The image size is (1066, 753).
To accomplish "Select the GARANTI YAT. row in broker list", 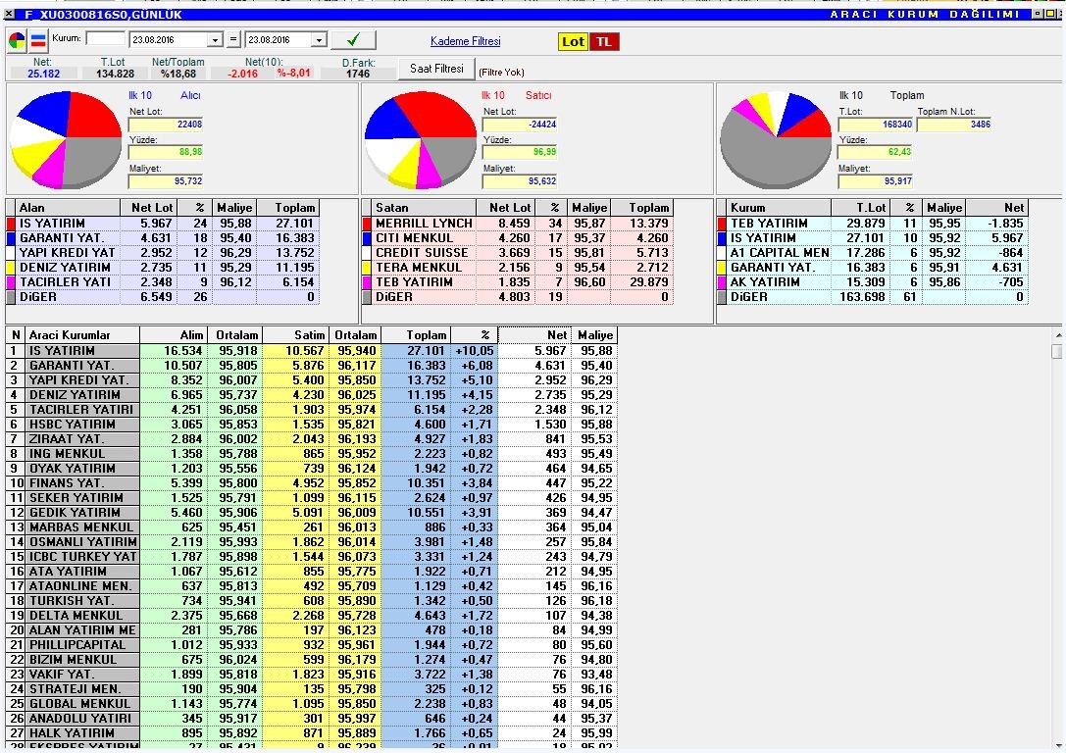I will 312,365.
